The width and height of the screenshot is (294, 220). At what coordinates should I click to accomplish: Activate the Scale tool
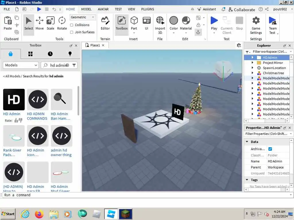click(x=51, y=23)
